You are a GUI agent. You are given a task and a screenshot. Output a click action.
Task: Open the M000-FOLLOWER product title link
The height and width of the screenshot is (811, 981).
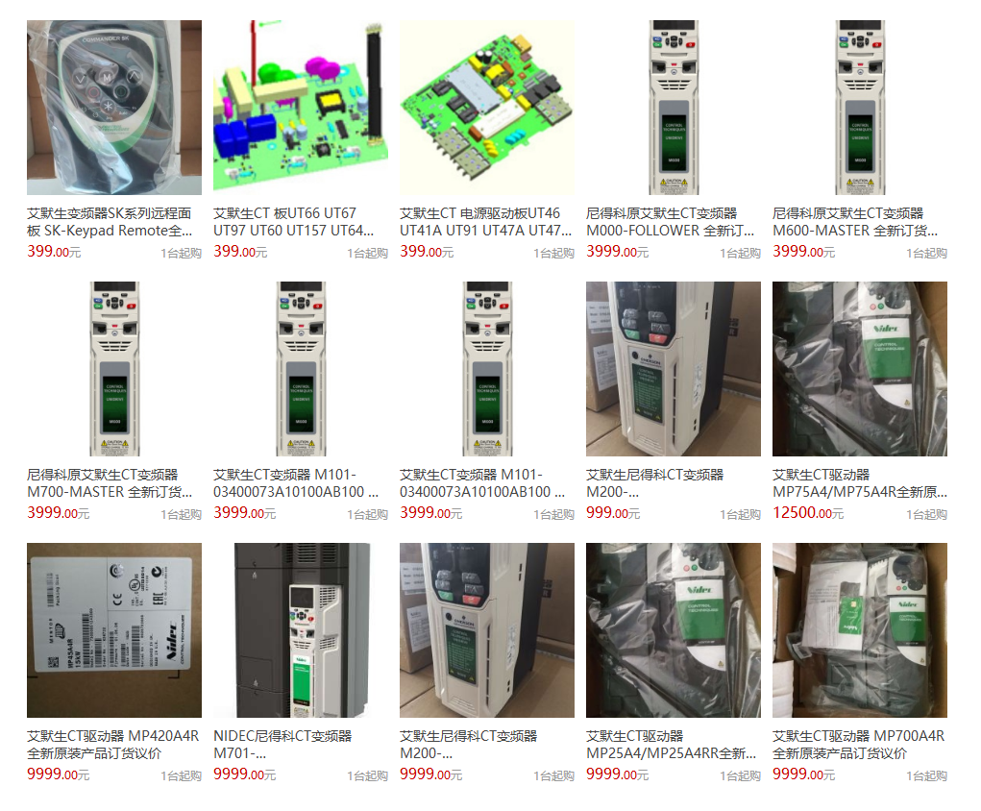pyautogui.click(x=670, y=222)
